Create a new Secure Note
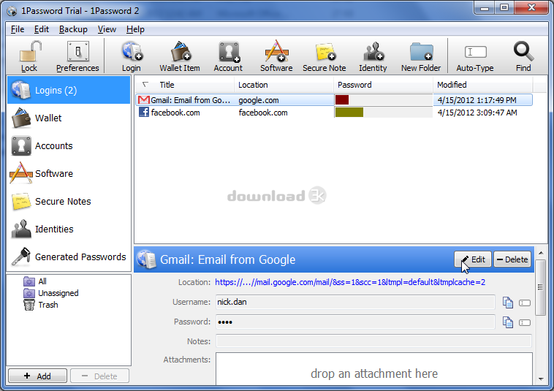The image size is (554, 391). pos(325,56)
